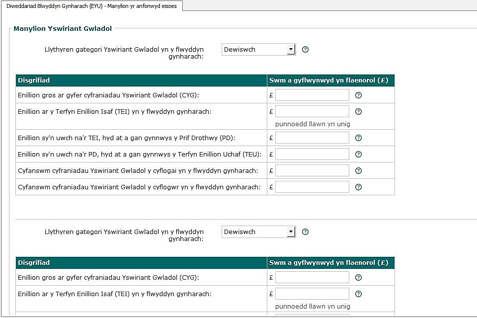
Task: Click first CYG gross earnings input field
Action: (312, 95)
